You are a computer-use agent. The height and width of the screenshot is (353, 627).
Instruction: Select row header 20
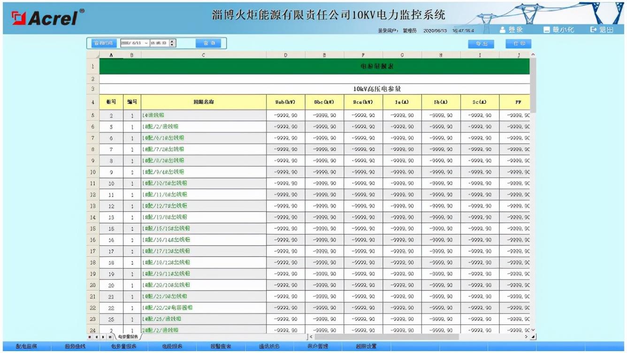(93, 285)
